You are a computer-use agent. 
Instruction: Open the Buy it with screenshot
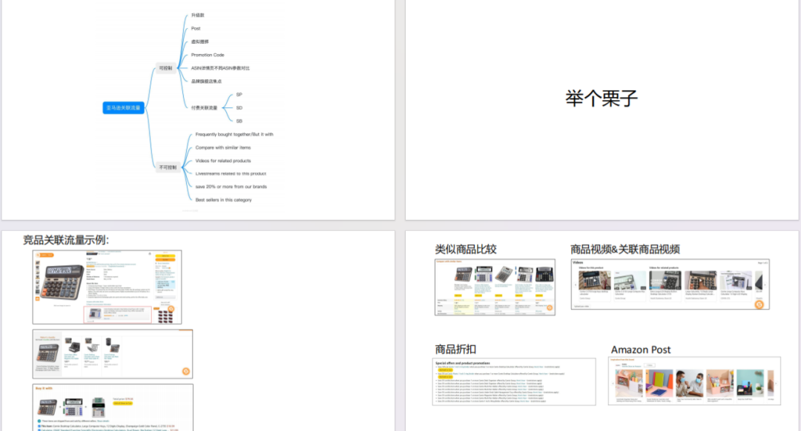tap(113, 407)
